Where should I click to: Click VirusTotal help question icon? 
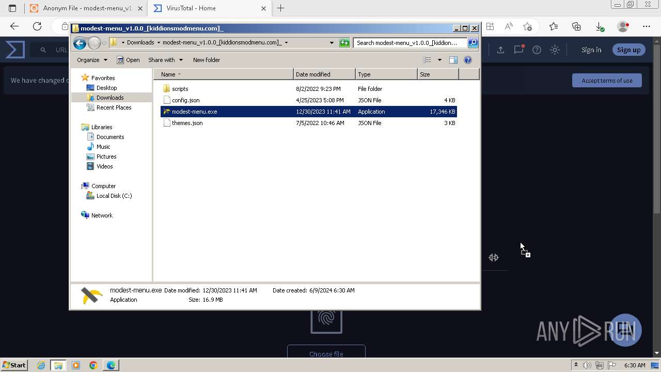click(x=537, y=50)
